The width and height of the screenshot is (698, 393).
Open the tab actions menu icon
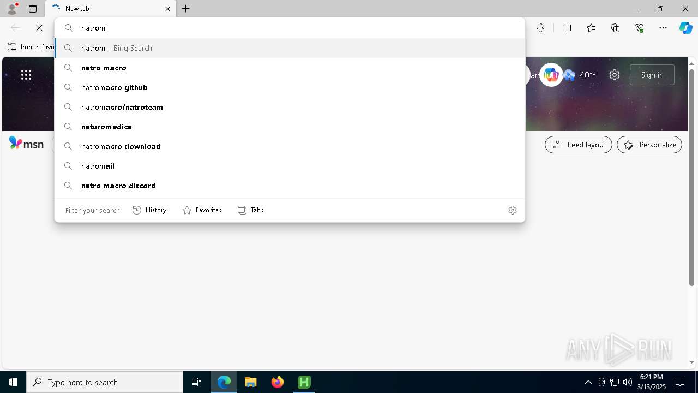(x=33, y=9)
